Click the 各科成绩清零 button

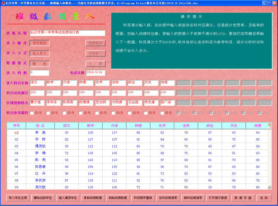(x=168, y=197)
